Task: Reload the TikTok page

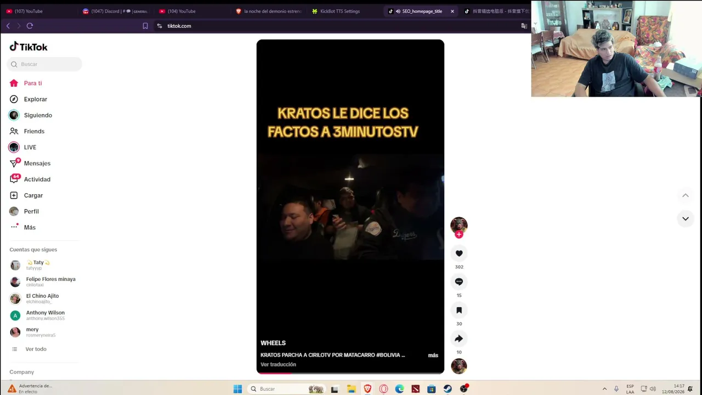Action: (30, 26)
